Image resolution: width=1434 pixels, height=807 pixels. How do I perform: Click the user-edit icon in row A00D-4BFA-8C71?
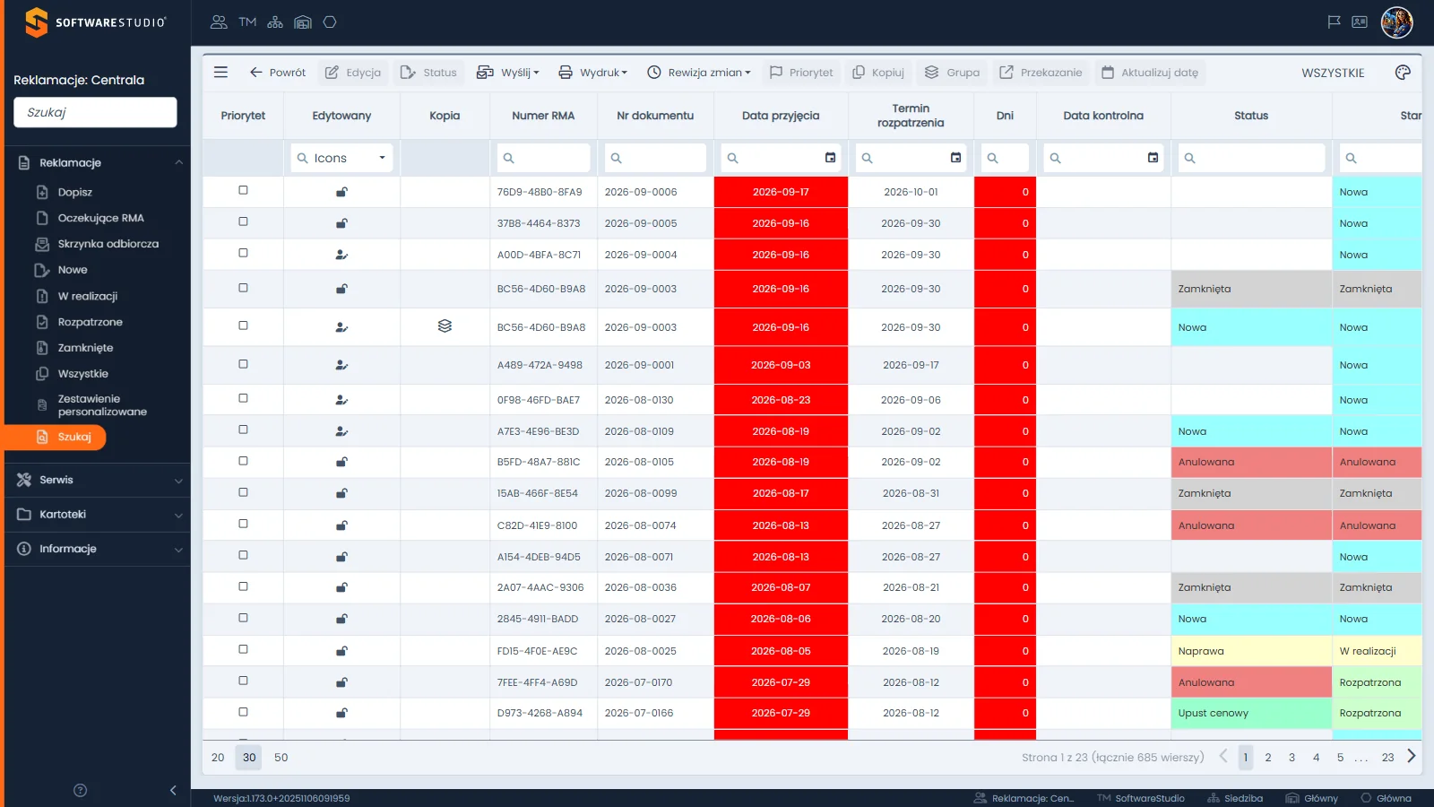coord(341,255)
